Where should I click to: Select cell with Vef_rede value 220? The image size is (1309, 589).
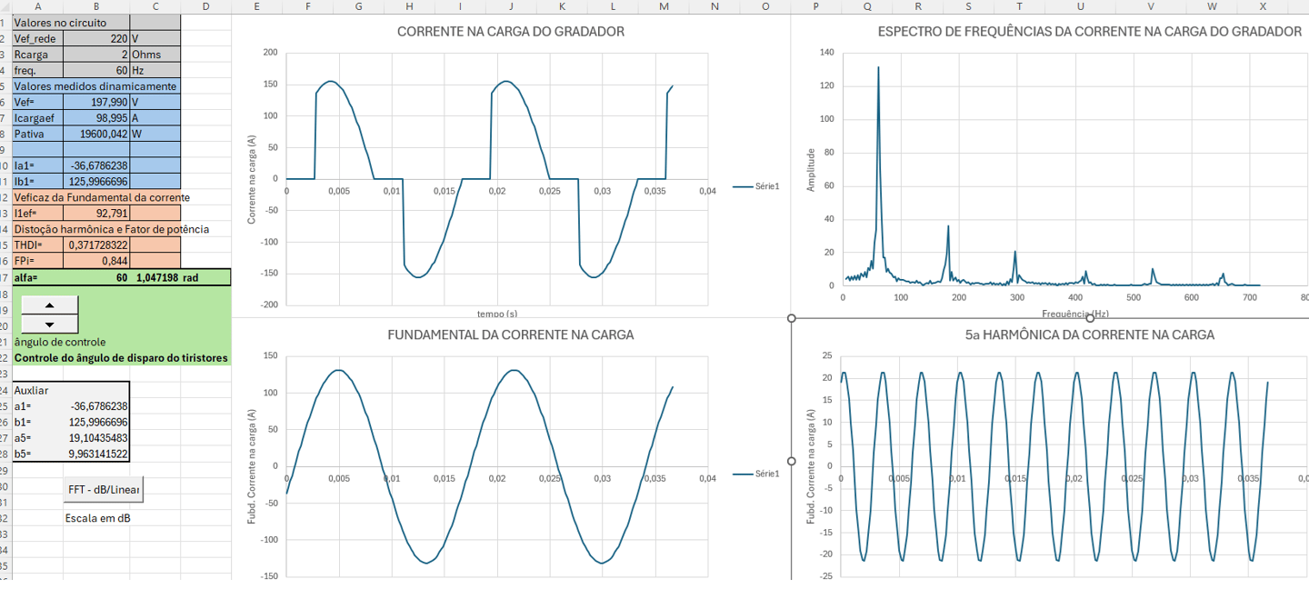(96, 38)
